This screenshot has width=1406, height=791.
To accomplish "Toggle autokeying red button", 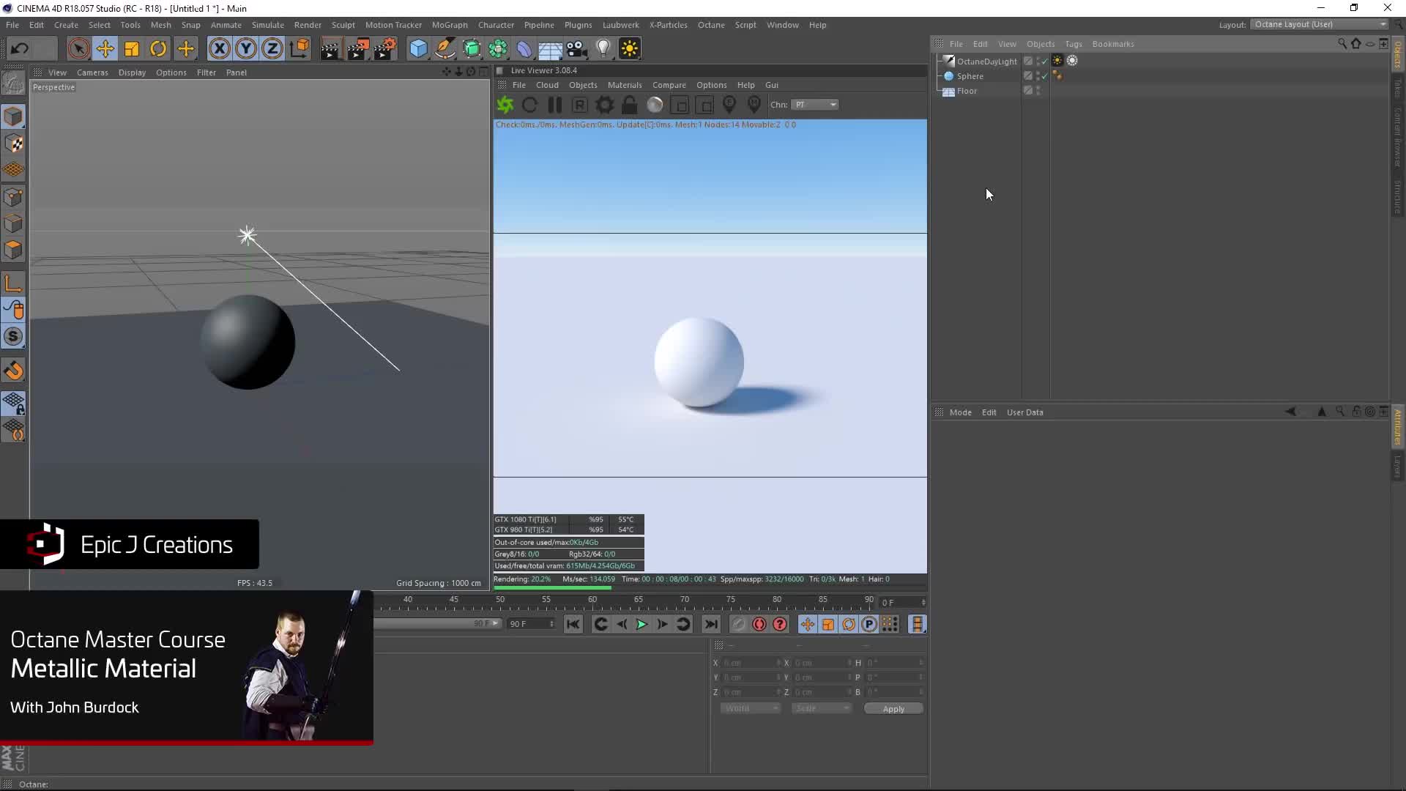I will 759,624.
